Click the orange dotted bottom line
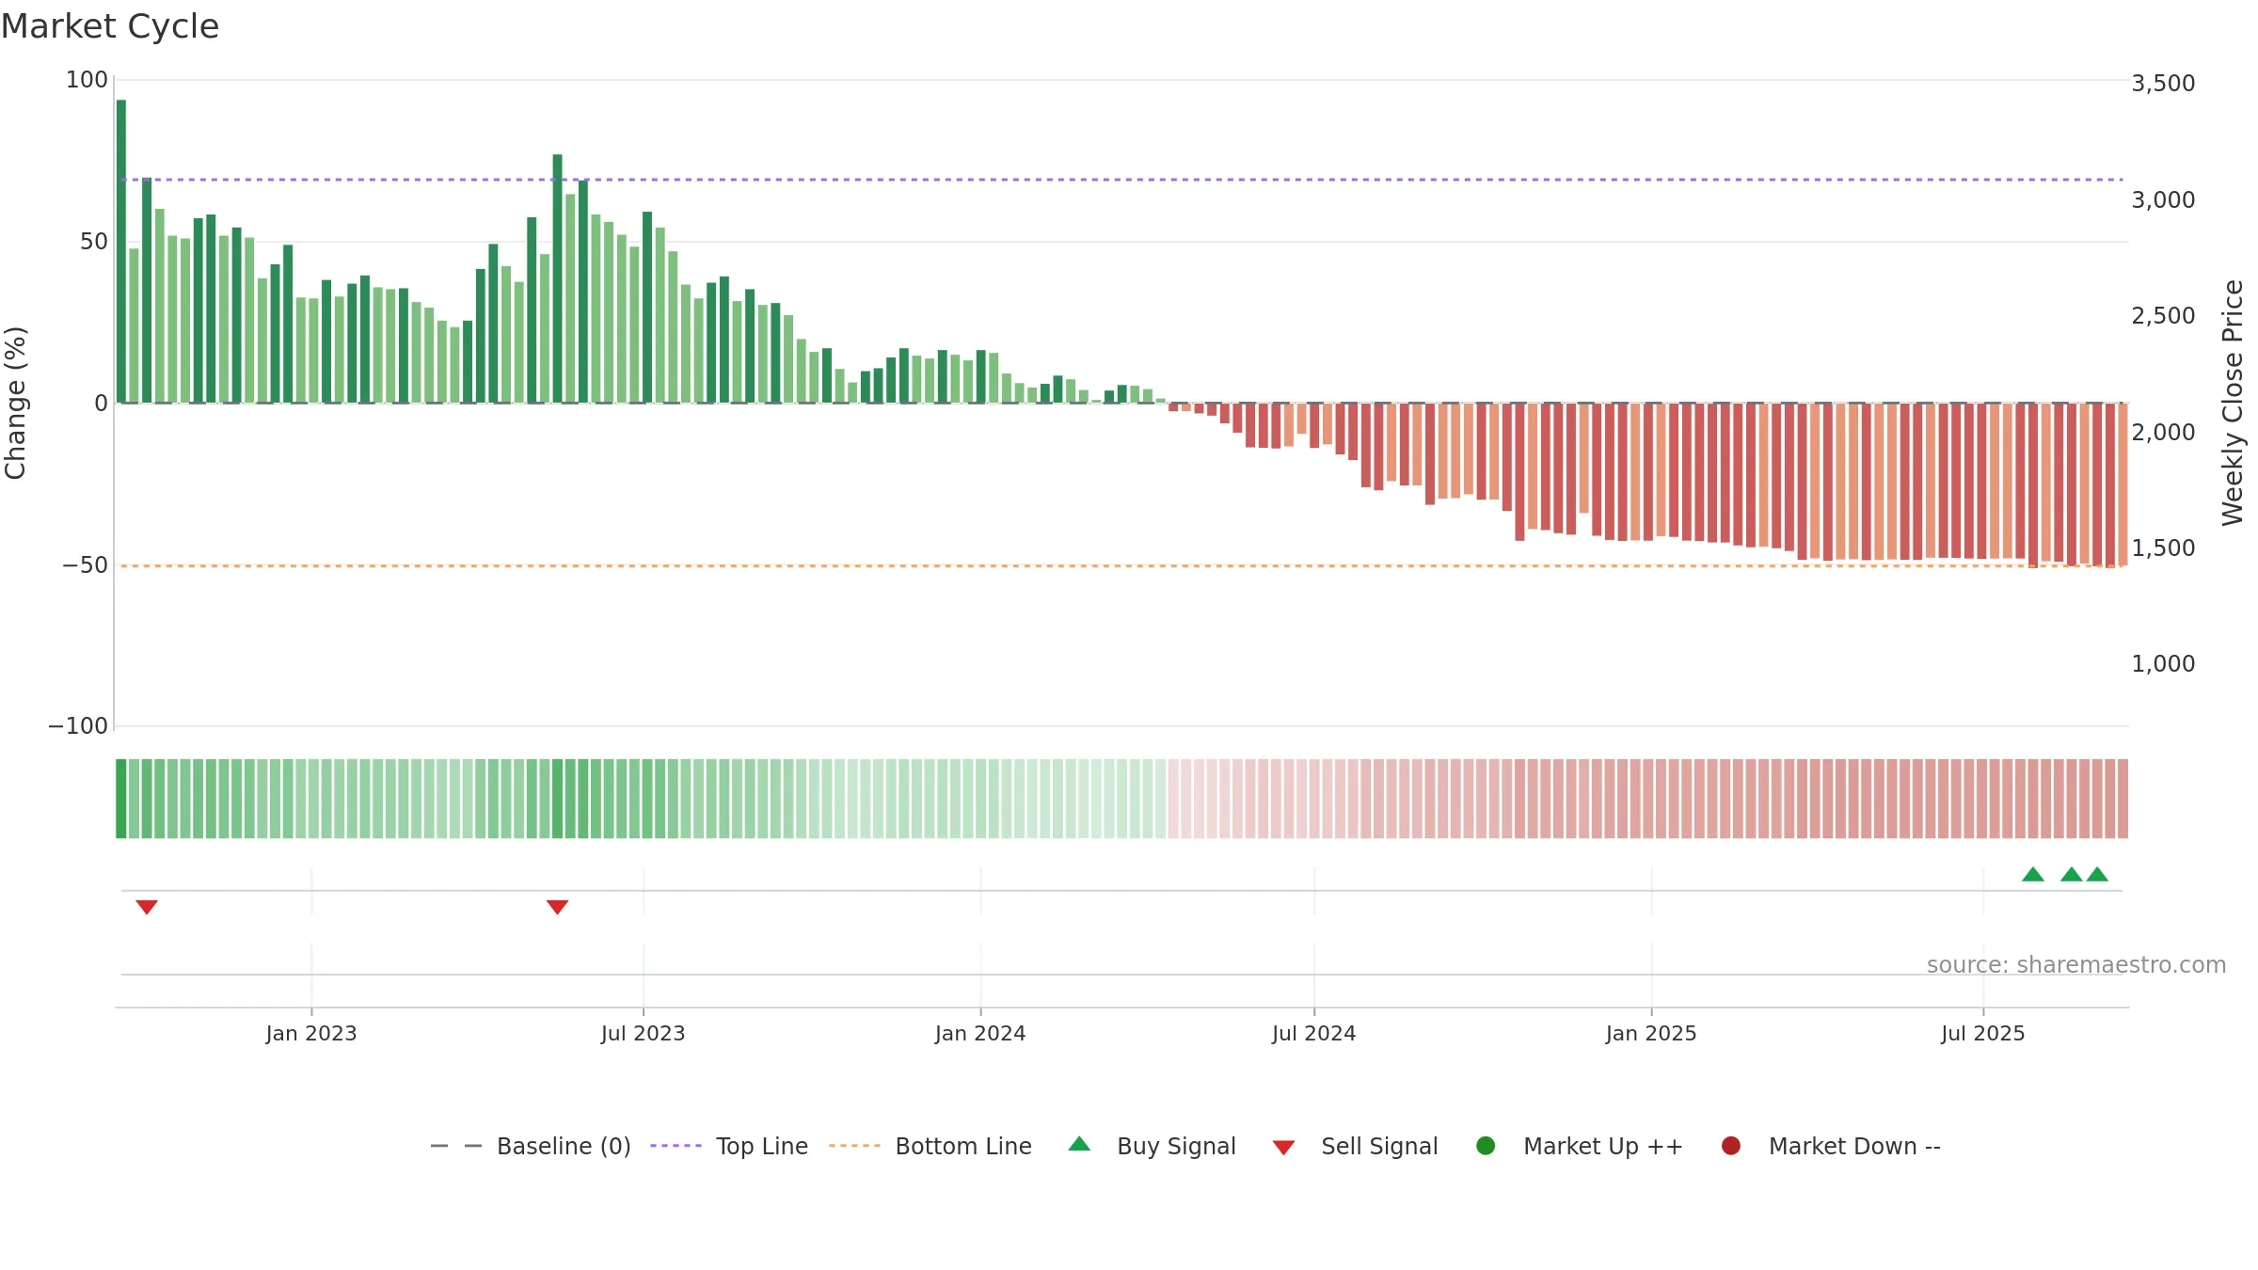The image size is (2258, 1270). (x=1121, y=565)
